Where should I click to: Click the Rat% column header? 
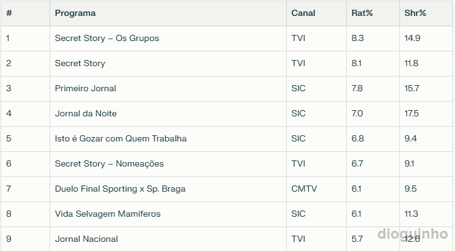click(x=359, y=13)
